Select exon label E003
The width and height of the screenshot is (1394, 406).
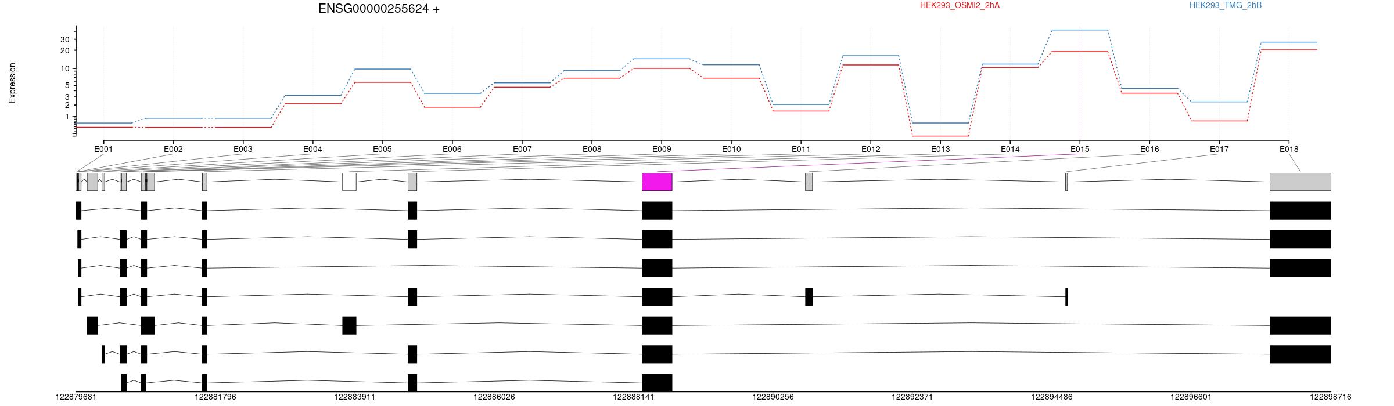[243, 149]
